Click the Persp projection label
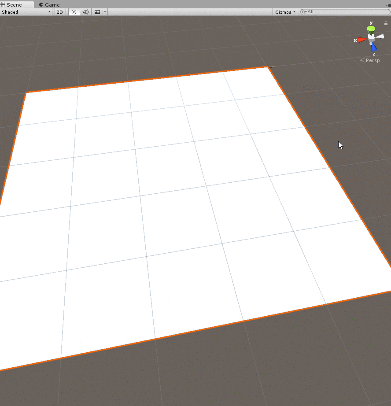Image resolution: width=391 pixels, height=406 pixels. click(x=372, y=60)
